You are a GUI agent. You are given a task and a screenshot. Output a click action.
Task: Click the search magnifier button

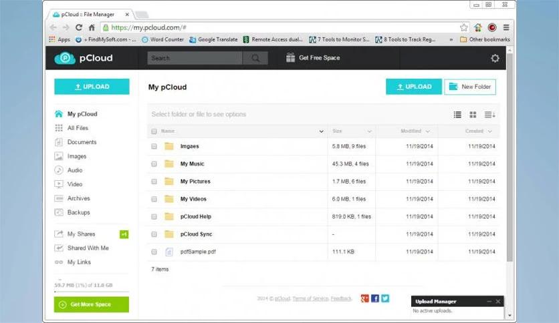tap(255, 58)
